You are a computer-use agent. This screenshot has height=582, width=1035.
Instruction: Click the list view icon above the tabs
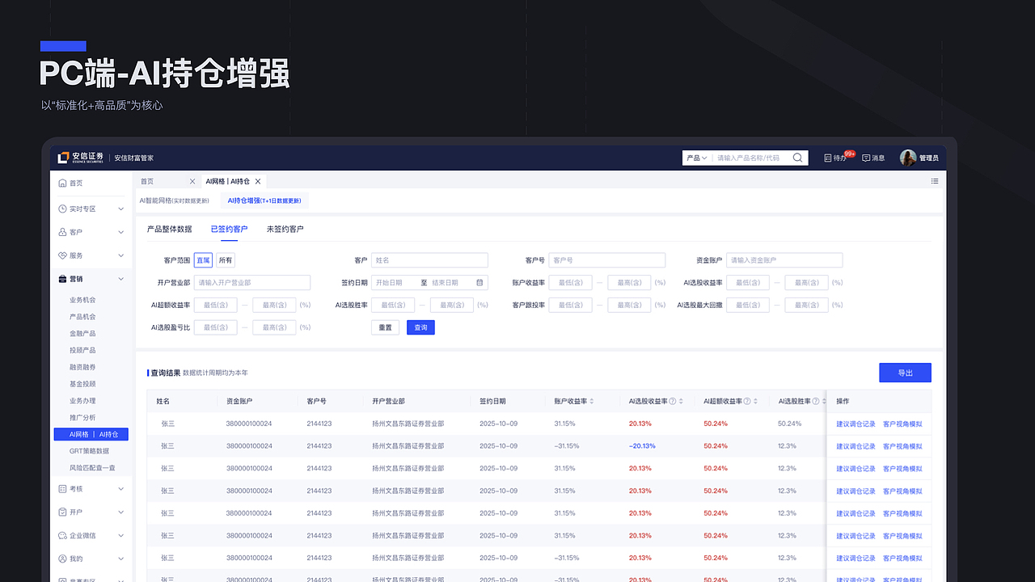tap(935, 180)
